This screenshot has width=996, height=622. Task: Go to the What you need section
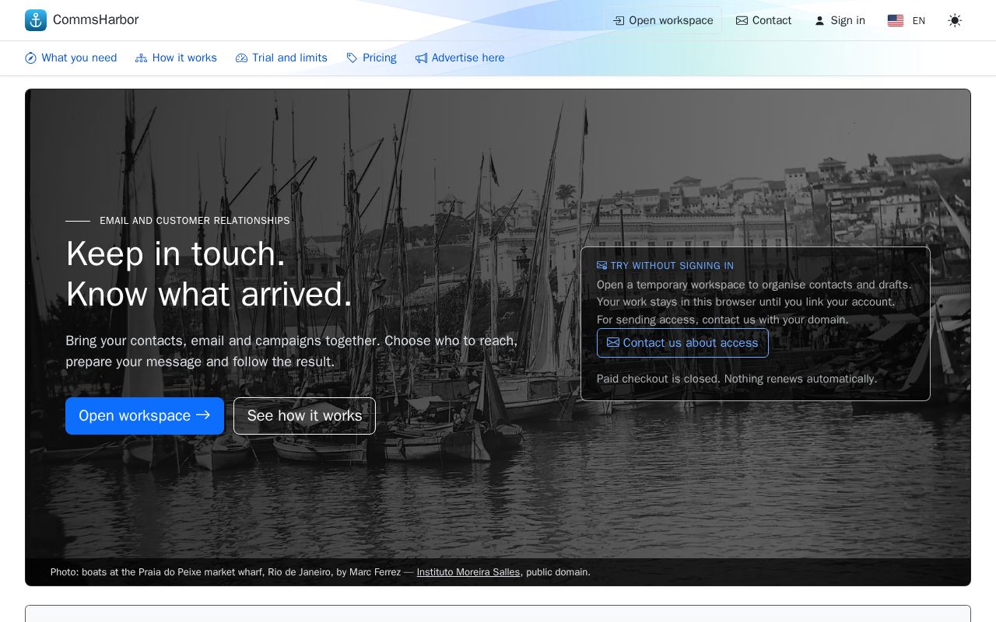click(71, 58)
